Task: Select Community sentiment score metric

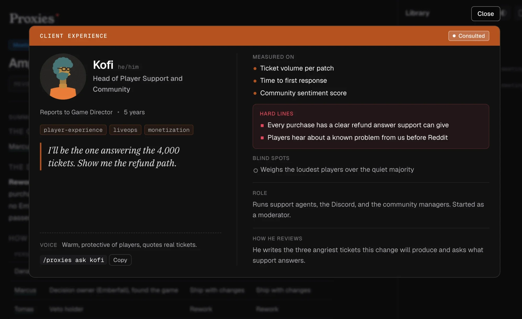Action: [x=303, y=93]
